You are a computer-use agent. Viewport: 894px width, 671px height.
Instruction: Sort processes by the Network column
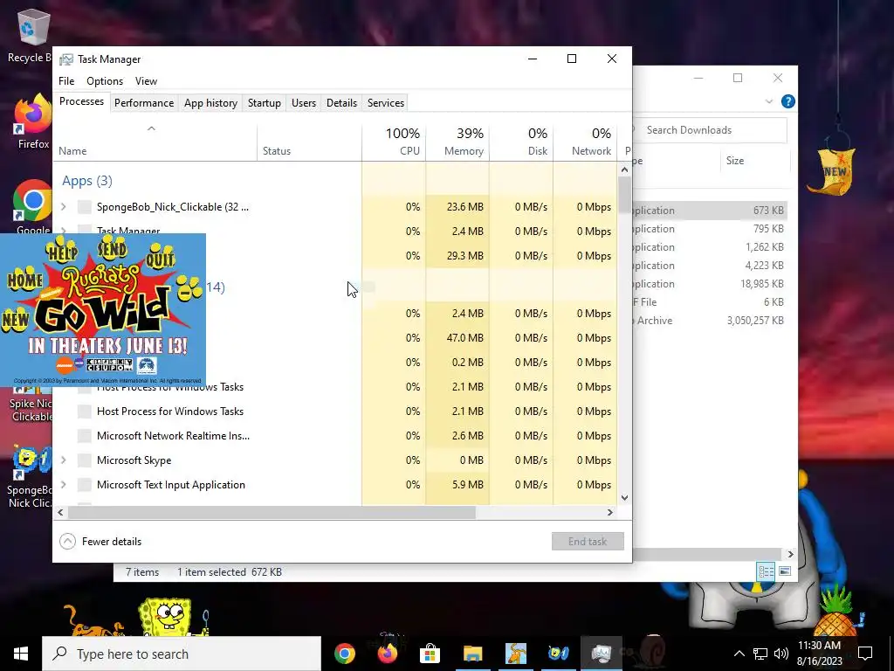click(x=586, y=142)
